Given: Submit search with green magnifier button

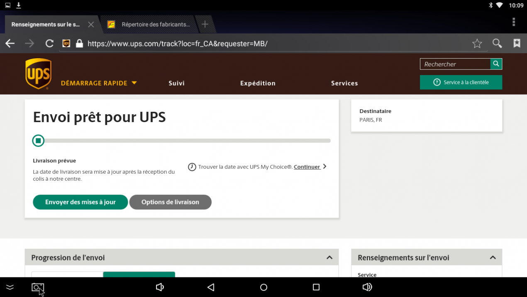Looking at the screenshot, I should (496, 64).
